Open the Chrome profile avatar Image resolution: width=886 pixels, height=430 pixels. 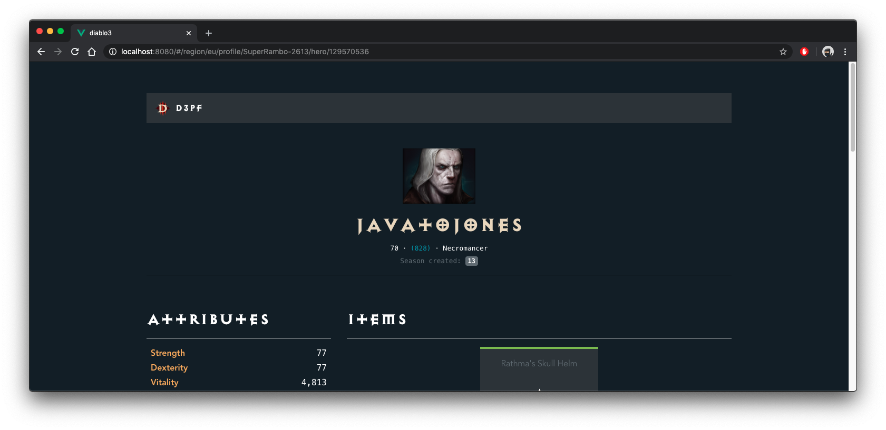pyautogui.click(x=828, y=52)
